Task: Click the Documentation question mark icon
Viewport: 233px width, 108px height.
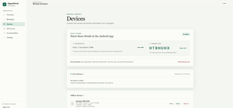Action: coord(4,33)
